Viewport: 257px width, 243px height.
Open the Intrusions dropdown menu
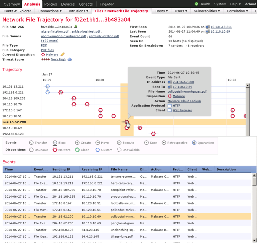[x=78, y=11]
